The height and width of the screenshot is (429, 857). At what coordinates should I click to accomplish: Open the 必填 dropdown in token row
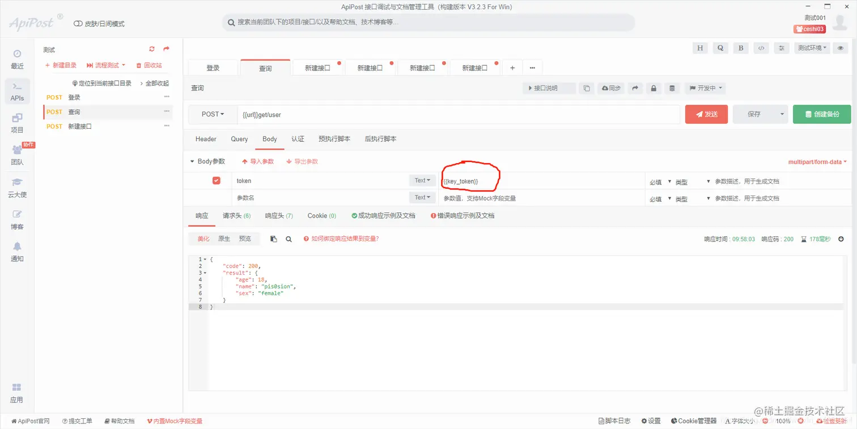660,182
